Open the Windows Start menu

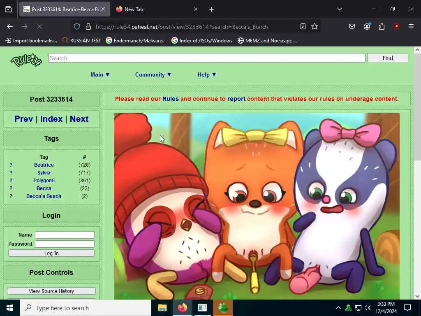click(10, 308)
